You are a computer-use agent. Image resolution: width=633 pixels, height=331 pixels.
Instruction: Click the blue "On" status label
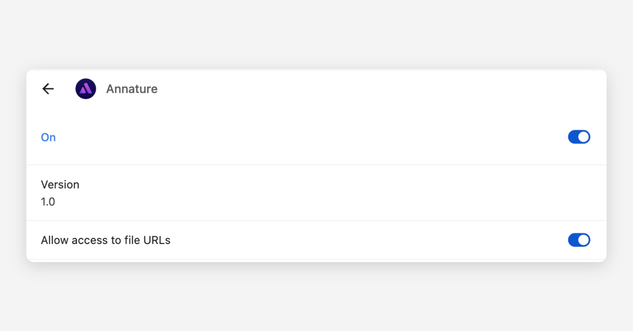(48, 137)
